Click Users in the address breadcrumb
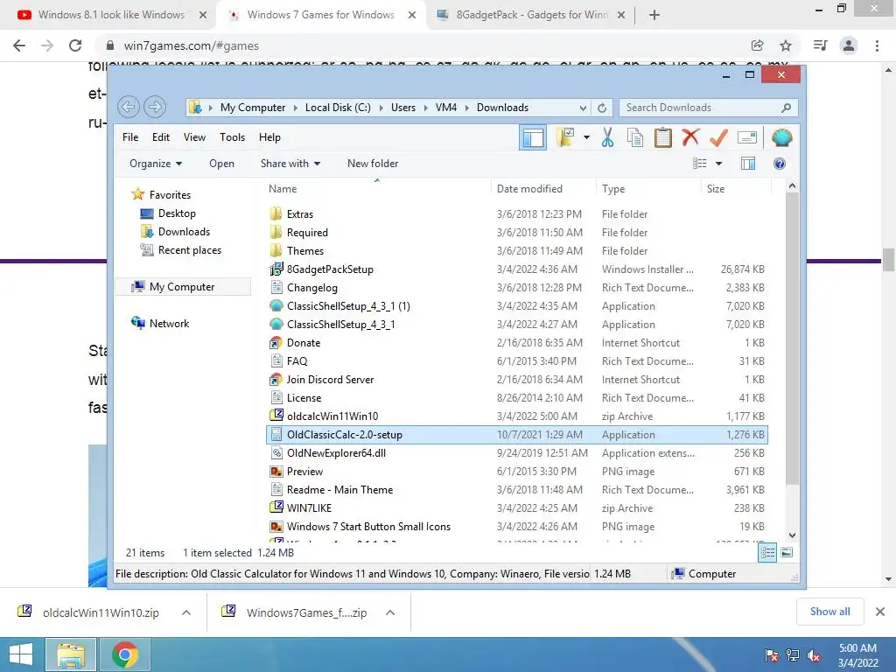The height and width of the screenshot is (672, 896). point(402,108)
